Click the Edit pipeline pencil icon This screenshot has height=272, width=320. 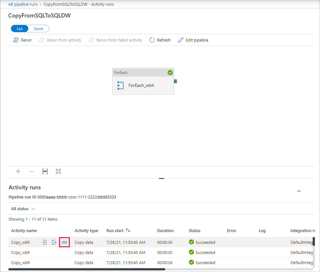(181, 40)
